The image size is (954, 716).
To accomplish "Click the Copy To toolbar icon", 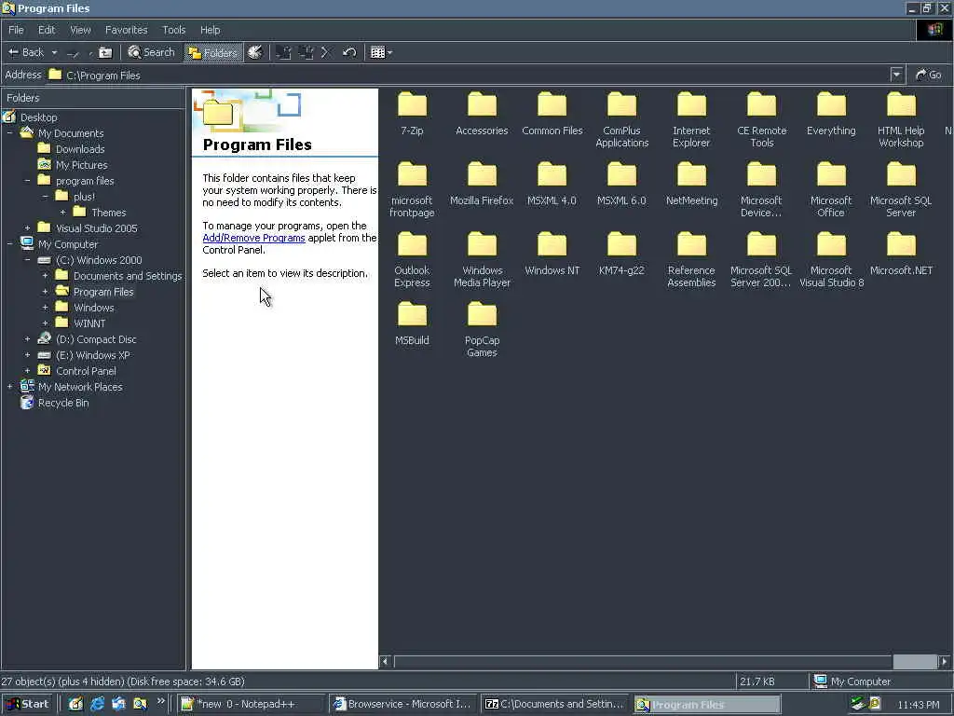I will point(306,52).
